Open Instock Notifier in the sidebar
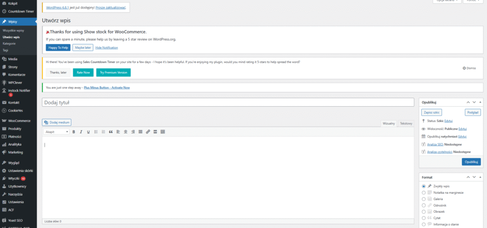The height and width of the screenshot is (228, 487). (x=19, y=92)
